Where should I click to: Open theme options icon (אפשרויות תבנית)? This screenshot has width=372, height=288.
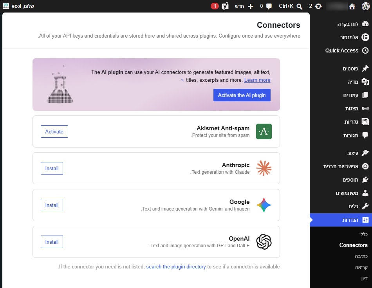[x=365, y=166]
